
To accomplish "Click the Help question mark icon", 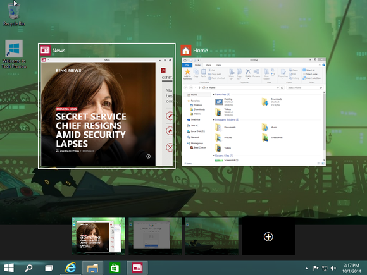I will click(x=323, y=65).
